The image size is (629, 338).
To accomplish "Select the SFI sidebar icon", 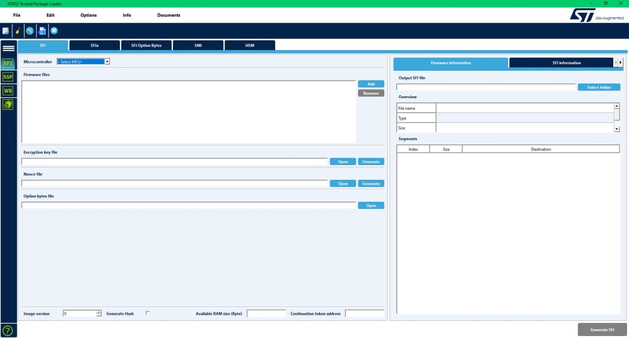I will click(8, 63).
